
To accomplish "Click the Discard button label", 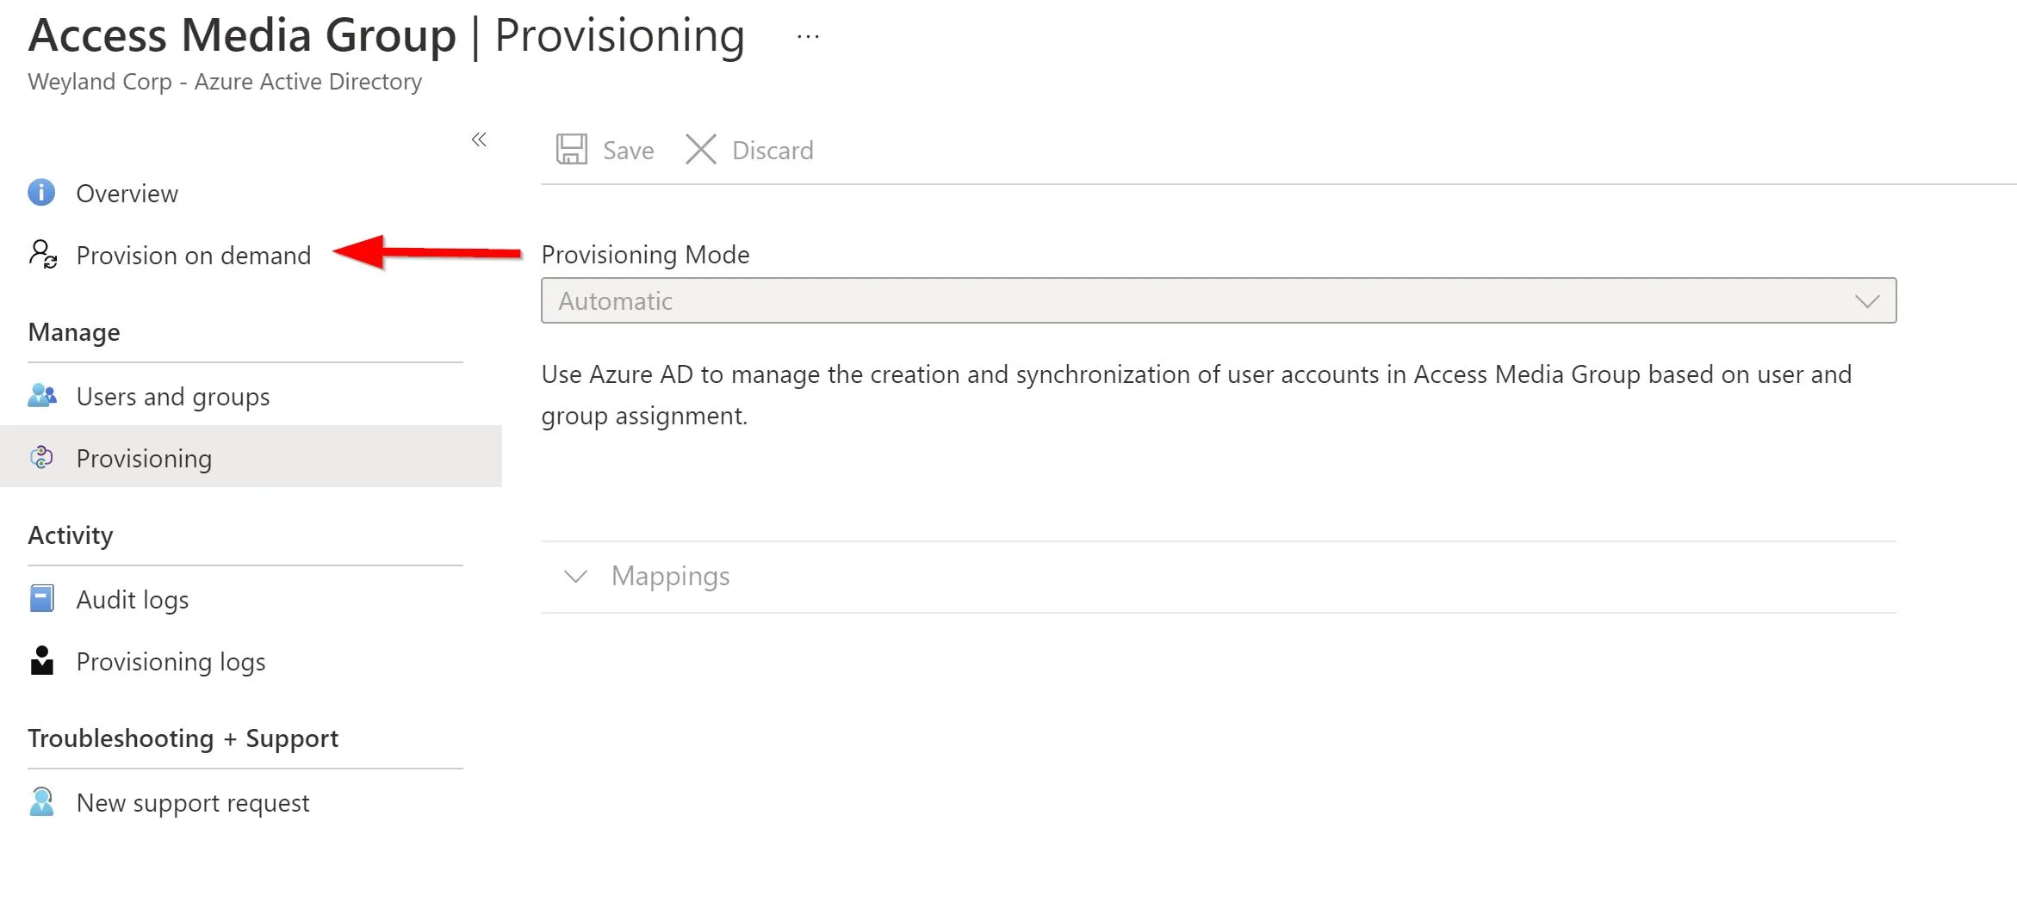I will tap(773, 150).
